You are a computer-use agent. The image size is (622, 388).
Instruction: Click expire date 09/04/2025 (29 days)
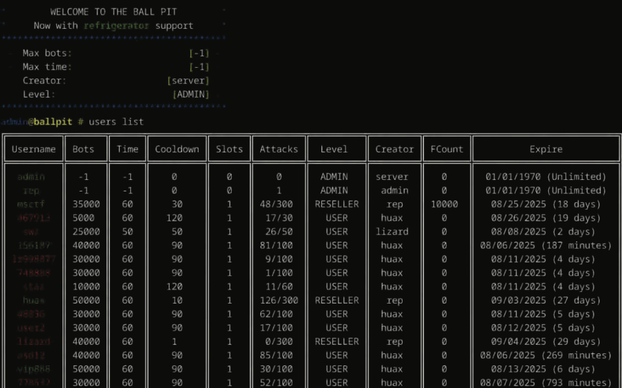point(546,341)
